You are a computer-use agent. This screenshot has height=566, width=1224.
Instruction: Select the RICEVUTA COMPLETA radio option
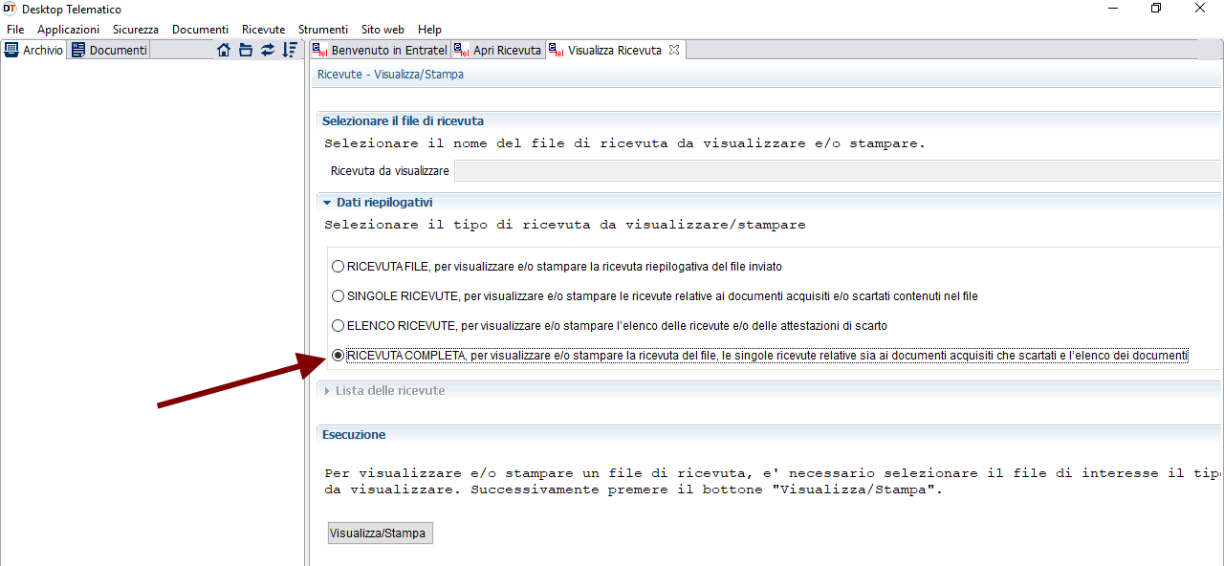coord(338,356)
